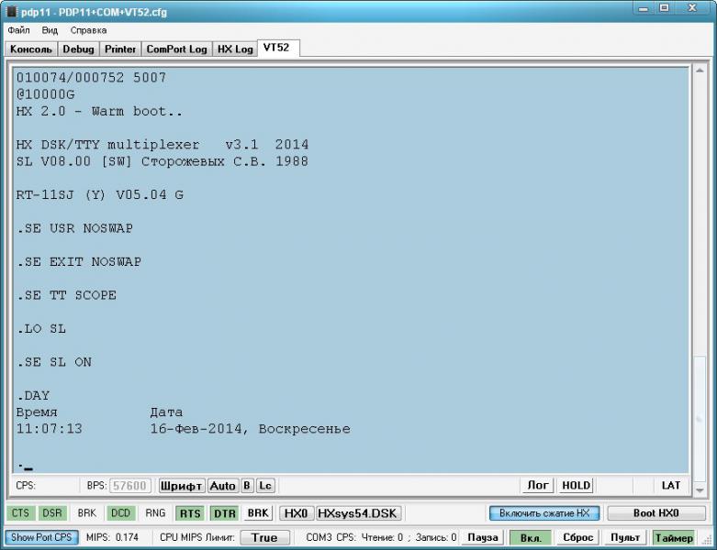Click the Лог log button
Image resolution: width=717 pixels, height=550 pixels.
click(538, 486)
